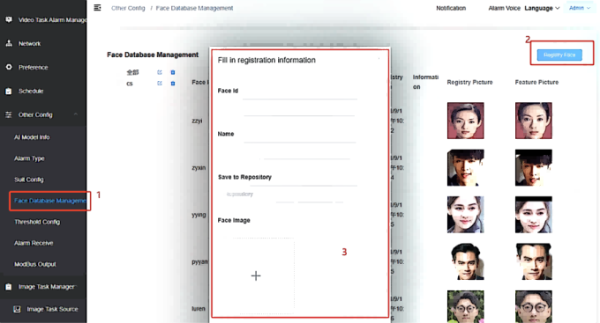
Task: Open Image Task Source submenu
Action: 52,309
